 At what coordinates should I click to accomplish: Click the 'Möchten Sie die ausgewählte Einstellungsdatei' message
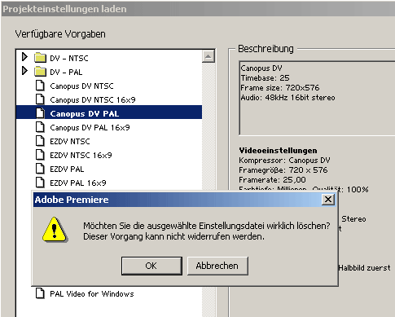207,226
